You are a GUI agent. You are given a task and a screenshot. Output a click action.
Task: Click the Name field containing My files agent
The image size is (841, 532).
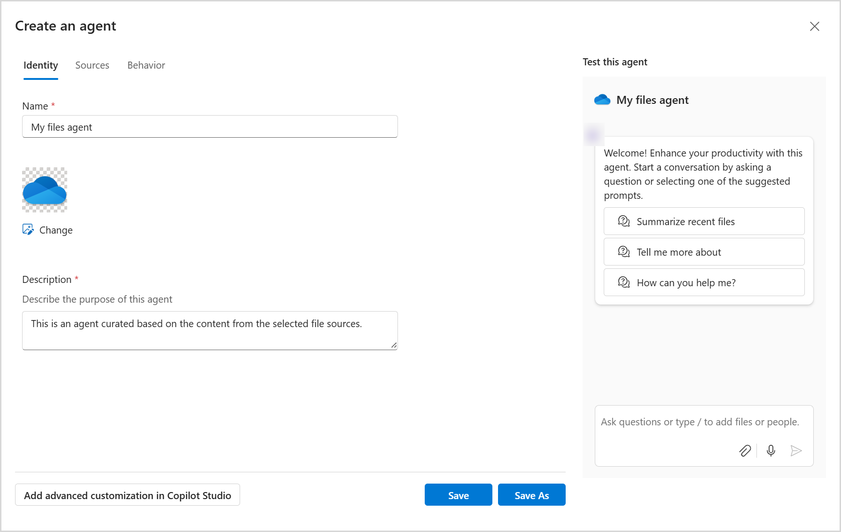click(210, 126)
